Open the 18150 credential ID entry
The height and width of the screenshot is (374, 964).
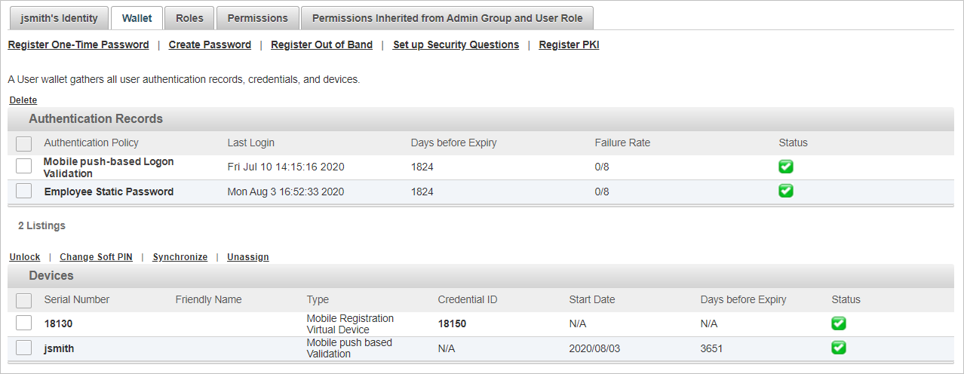(452, 323)
